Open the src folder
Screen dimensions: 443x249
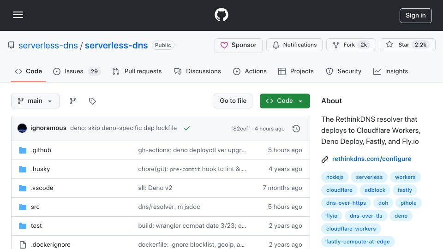[x=35, y=207]
